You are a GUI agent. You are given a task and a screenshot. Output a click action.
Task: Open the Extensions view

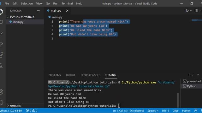click(2, 55)
